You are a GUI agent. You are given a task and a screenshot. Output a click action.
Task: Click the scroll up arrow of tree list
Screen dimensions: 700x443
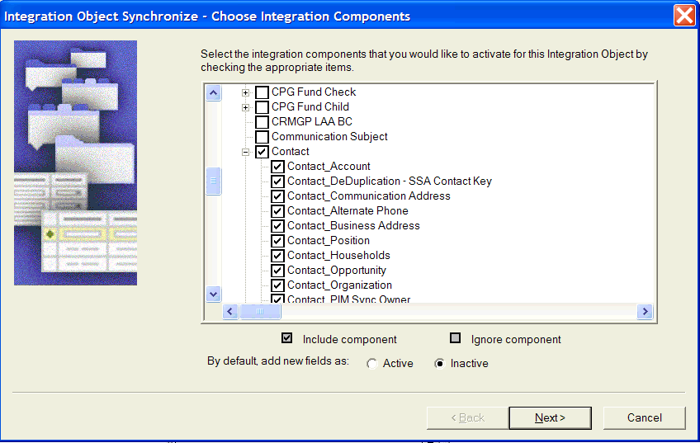tap(214, 93)
